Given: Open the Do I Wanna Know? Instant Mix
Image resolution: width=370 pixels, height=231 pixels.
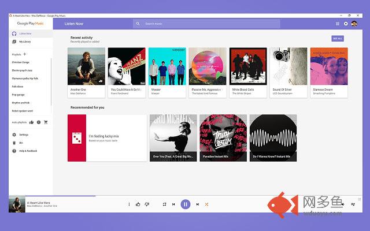Looking at the screenshot, I should click(x=273, y=138).
